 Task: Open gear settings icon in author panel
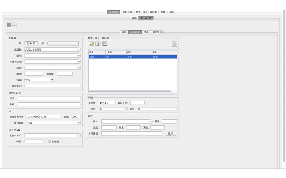174,44
